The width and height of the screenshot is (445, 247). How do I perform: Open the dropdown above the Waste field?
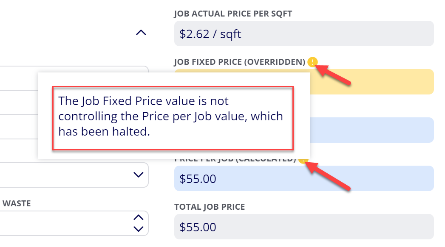[74, 175]
